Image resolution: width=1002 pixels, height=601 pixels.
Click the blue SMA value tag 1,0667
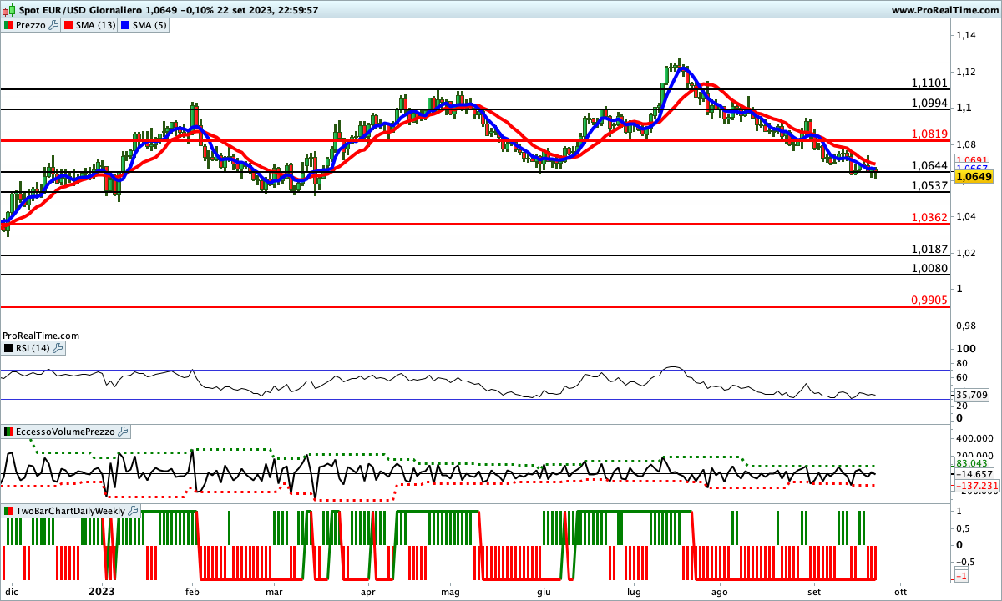(970, 167)
